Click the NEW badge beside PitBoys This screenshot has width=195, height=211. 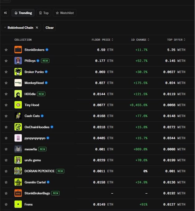[45, 61]
